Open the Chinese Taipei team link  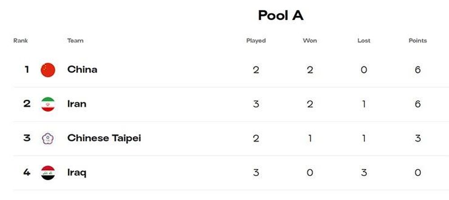(104, 138)
